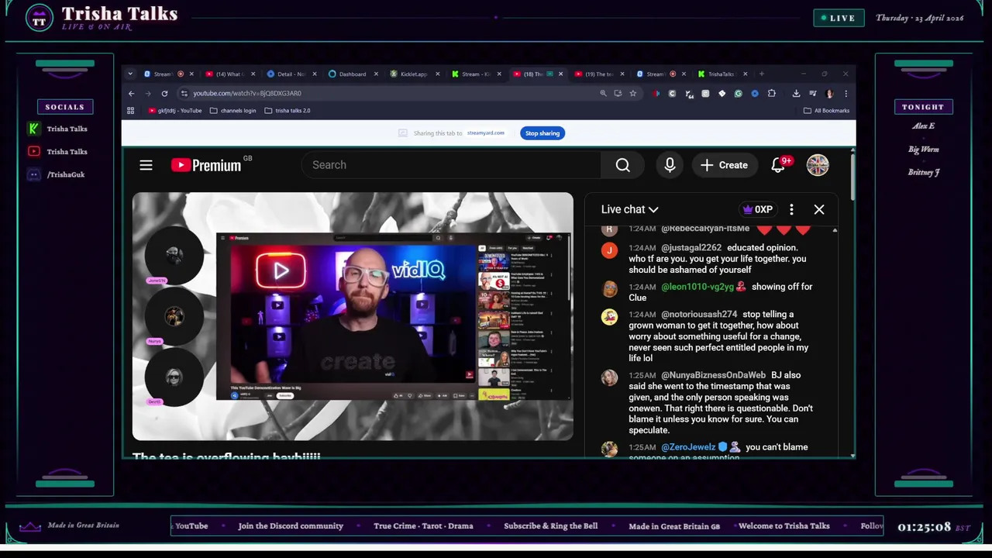Click "Join the Discord community" ticker text
The image size is (992, 558).
(x=291, y=526)
